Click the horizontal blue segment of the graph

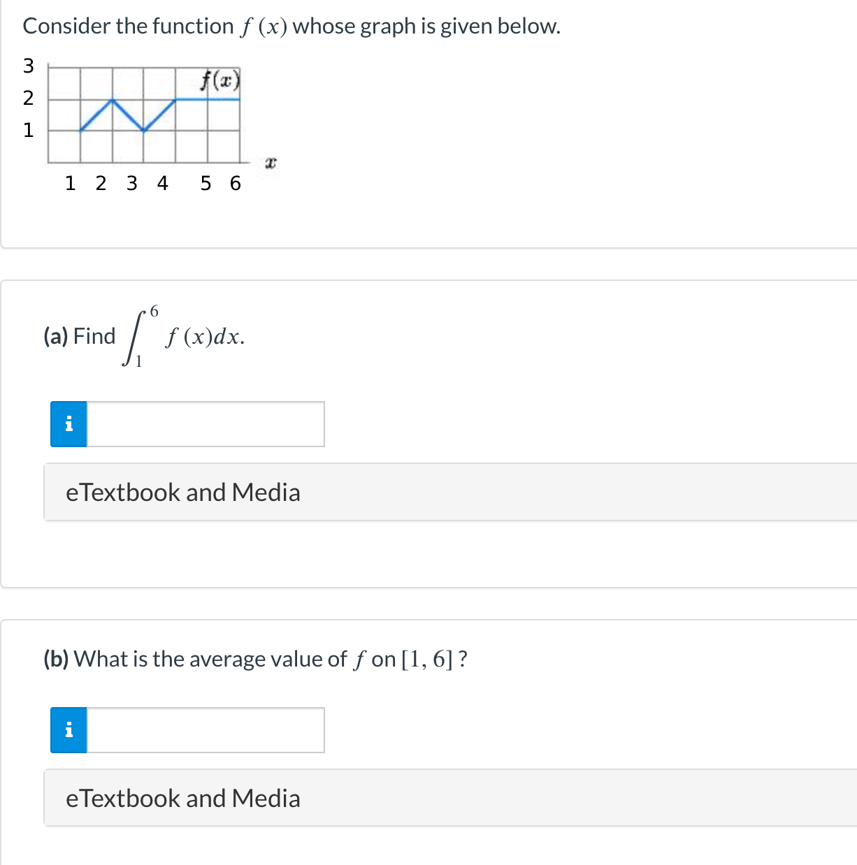point(208,99)
